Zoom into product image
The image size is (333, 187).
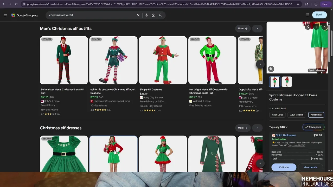[271, 69]
